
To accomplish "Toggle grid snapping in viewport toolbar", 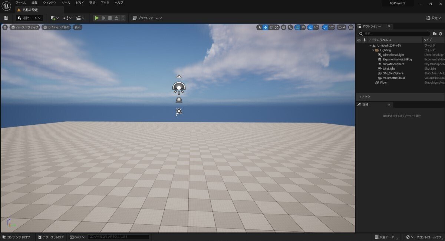I will tap(297, 27).
